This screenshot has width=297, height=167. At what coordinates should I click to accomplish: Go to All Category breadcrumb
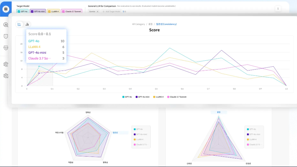138,24
